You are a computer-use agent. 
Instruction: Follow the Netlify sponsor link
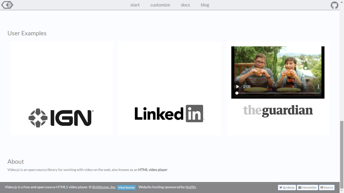click(x=191, y=187)
